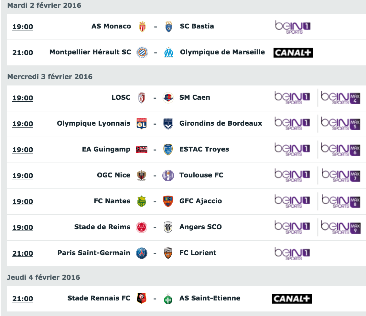366x316 pixels.
Task: Click the Mercredi 3 février 2016 heading
Action: click(x=50, y=77)
